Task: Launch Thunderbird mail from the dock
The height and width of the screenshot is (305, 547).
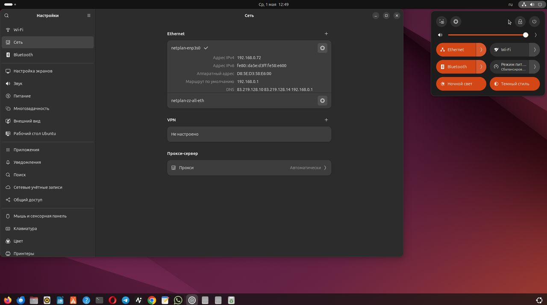Action: tap(21, 300)
